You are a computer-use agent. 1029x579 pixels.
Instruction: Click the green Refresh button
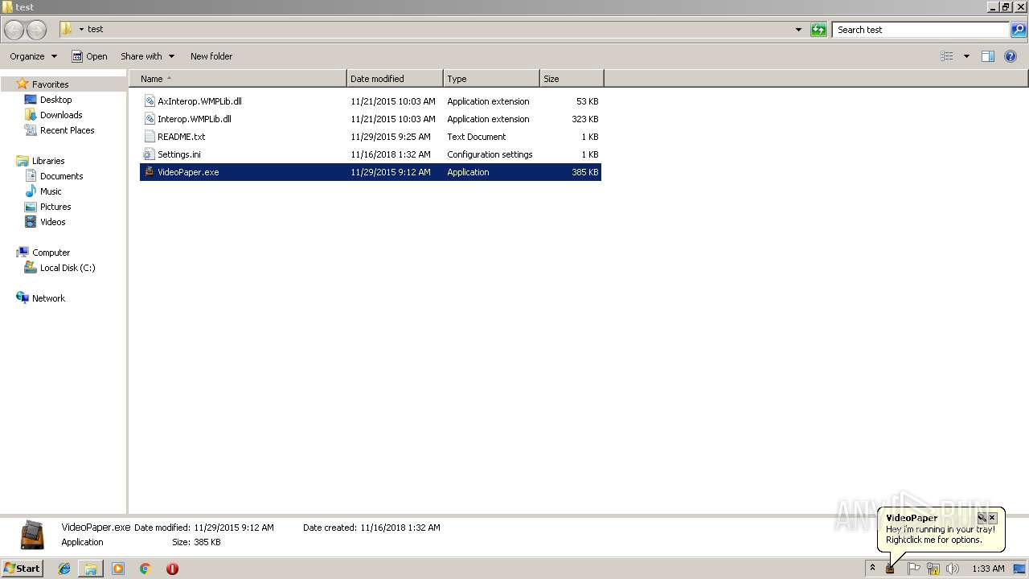(x=818, y=30)
